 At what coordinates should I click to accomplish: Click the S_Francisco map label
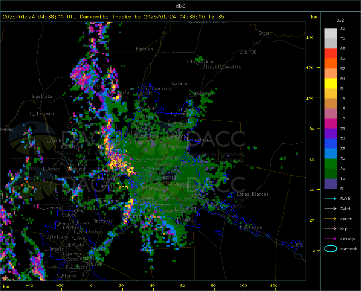coord(158,88)
